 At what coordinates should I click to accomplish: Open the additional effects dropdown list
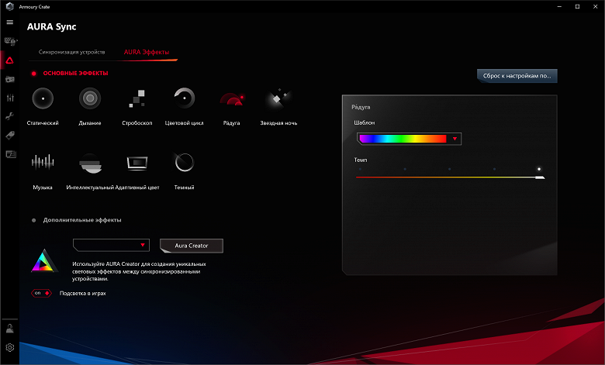(x=111, y=245)
